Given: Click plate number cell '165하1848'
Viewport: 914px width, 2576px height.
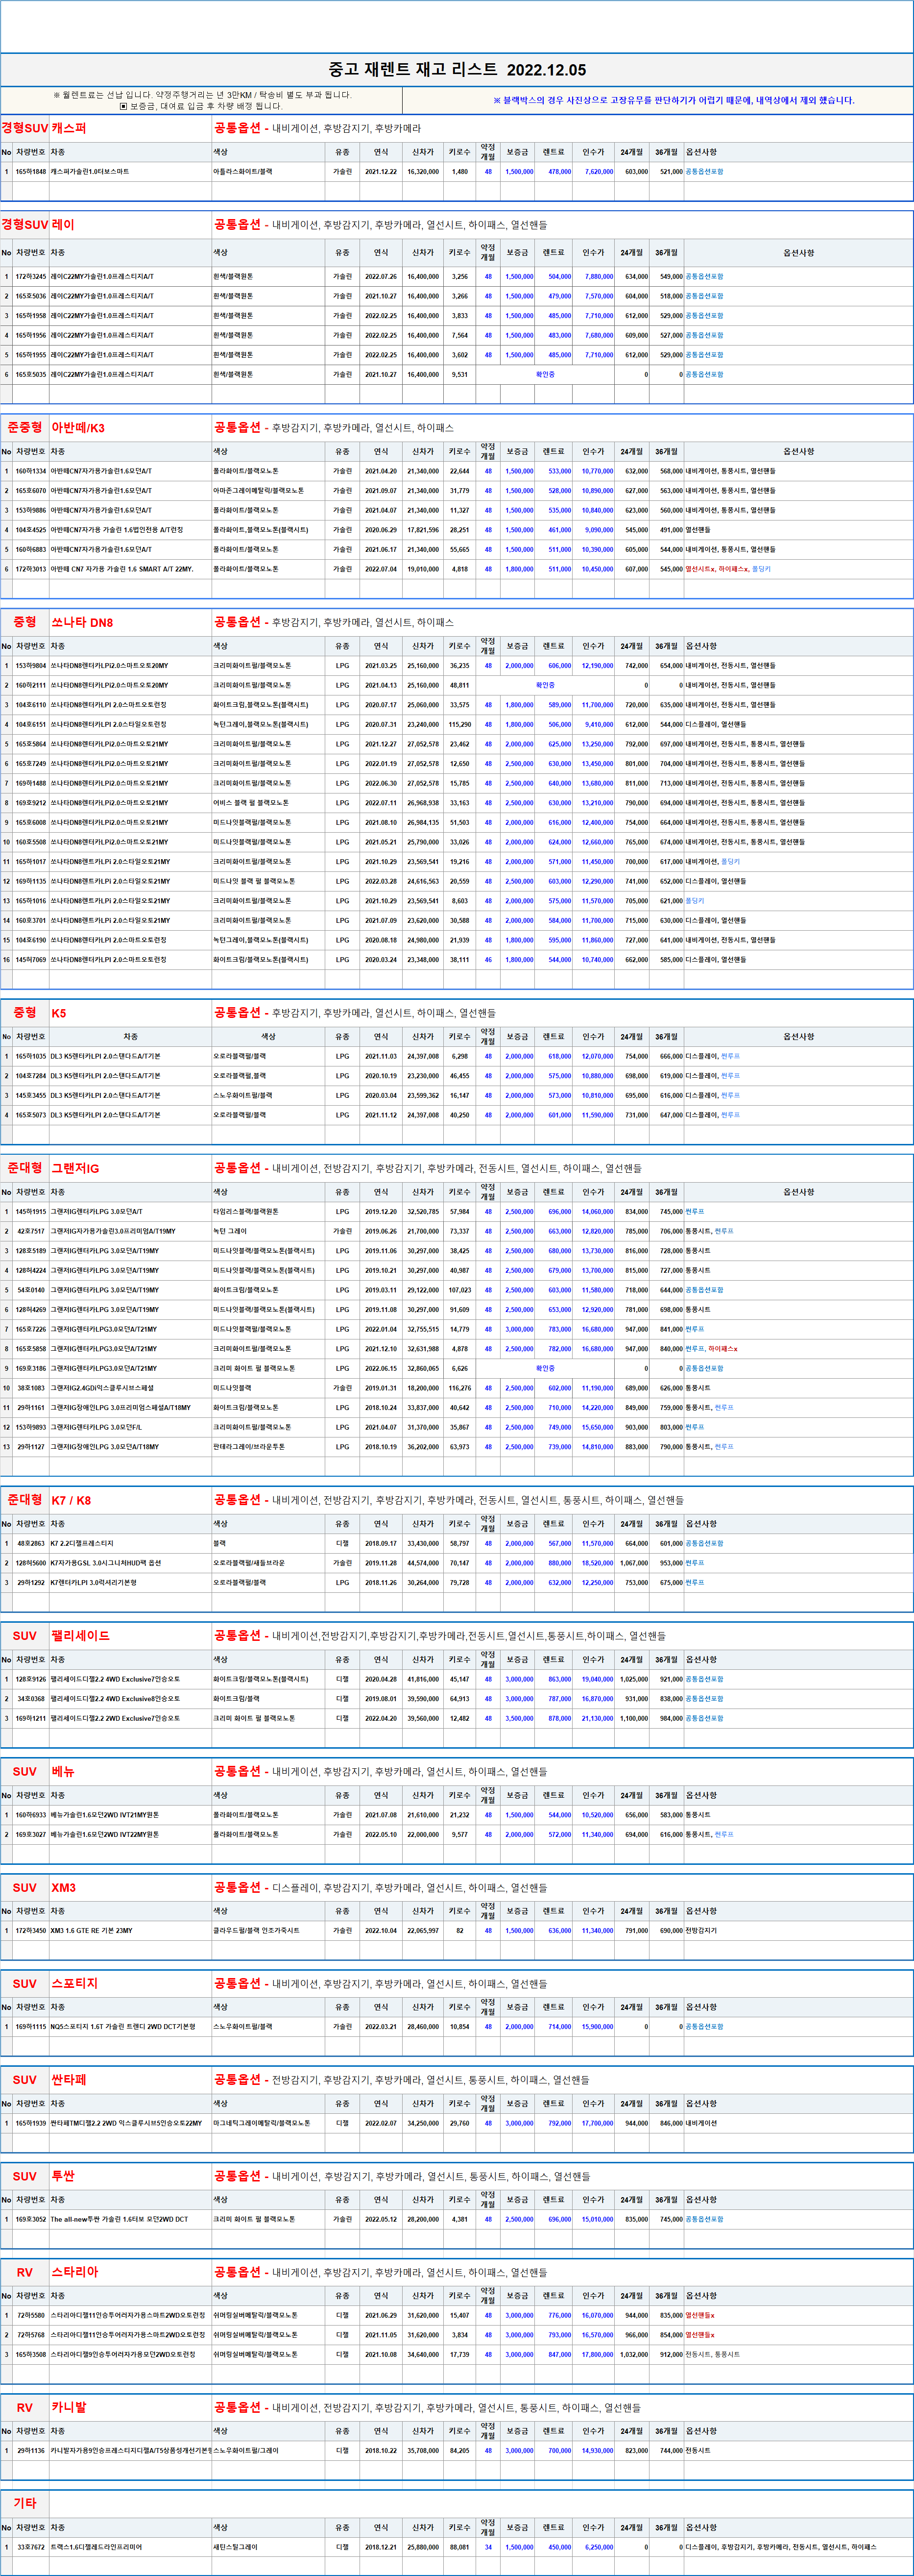Looking at the screenshot, I should point(31,172).
